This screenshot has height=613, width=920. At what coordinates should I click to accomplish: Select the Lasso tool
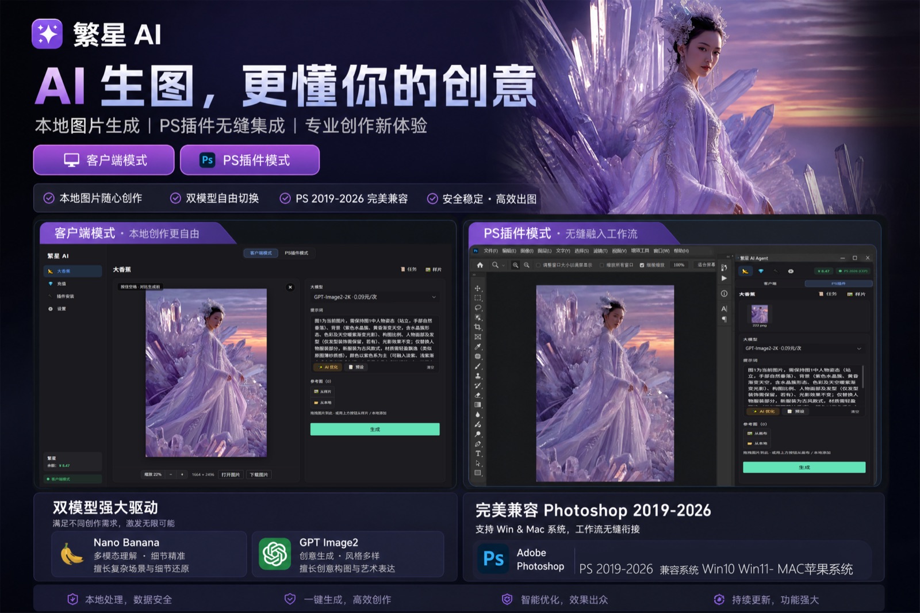coord(477,308)
